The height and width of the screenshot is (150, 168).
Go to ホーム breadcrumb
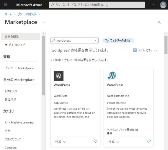[9, 14]
